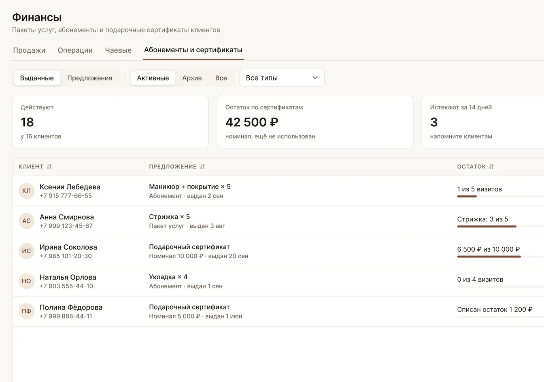Open the Чаевые tab

tap(118, 50)
